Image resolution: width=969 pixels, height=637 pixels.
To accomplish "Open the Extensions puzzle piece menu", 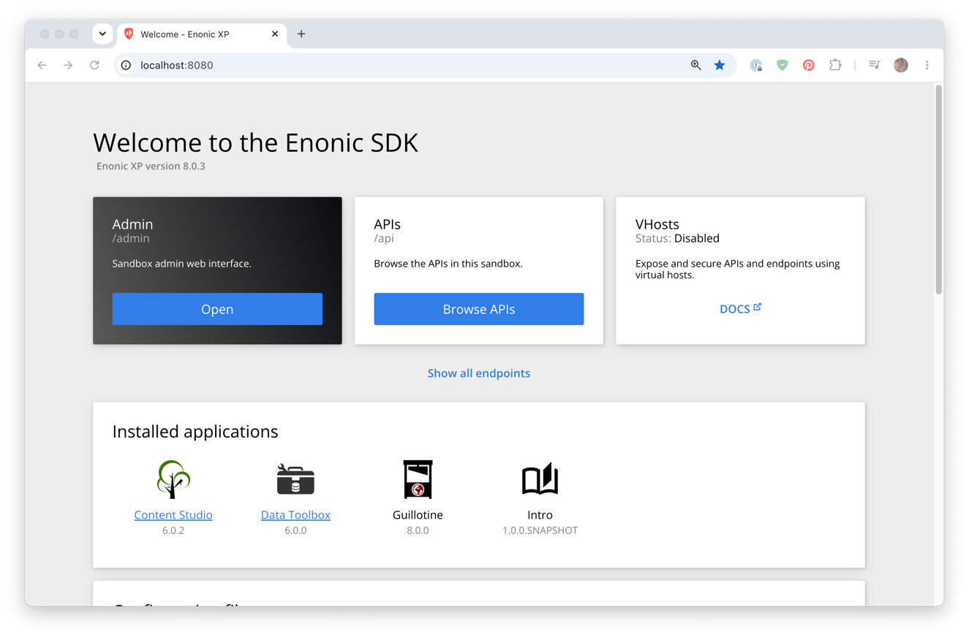I will pos(835,65).
